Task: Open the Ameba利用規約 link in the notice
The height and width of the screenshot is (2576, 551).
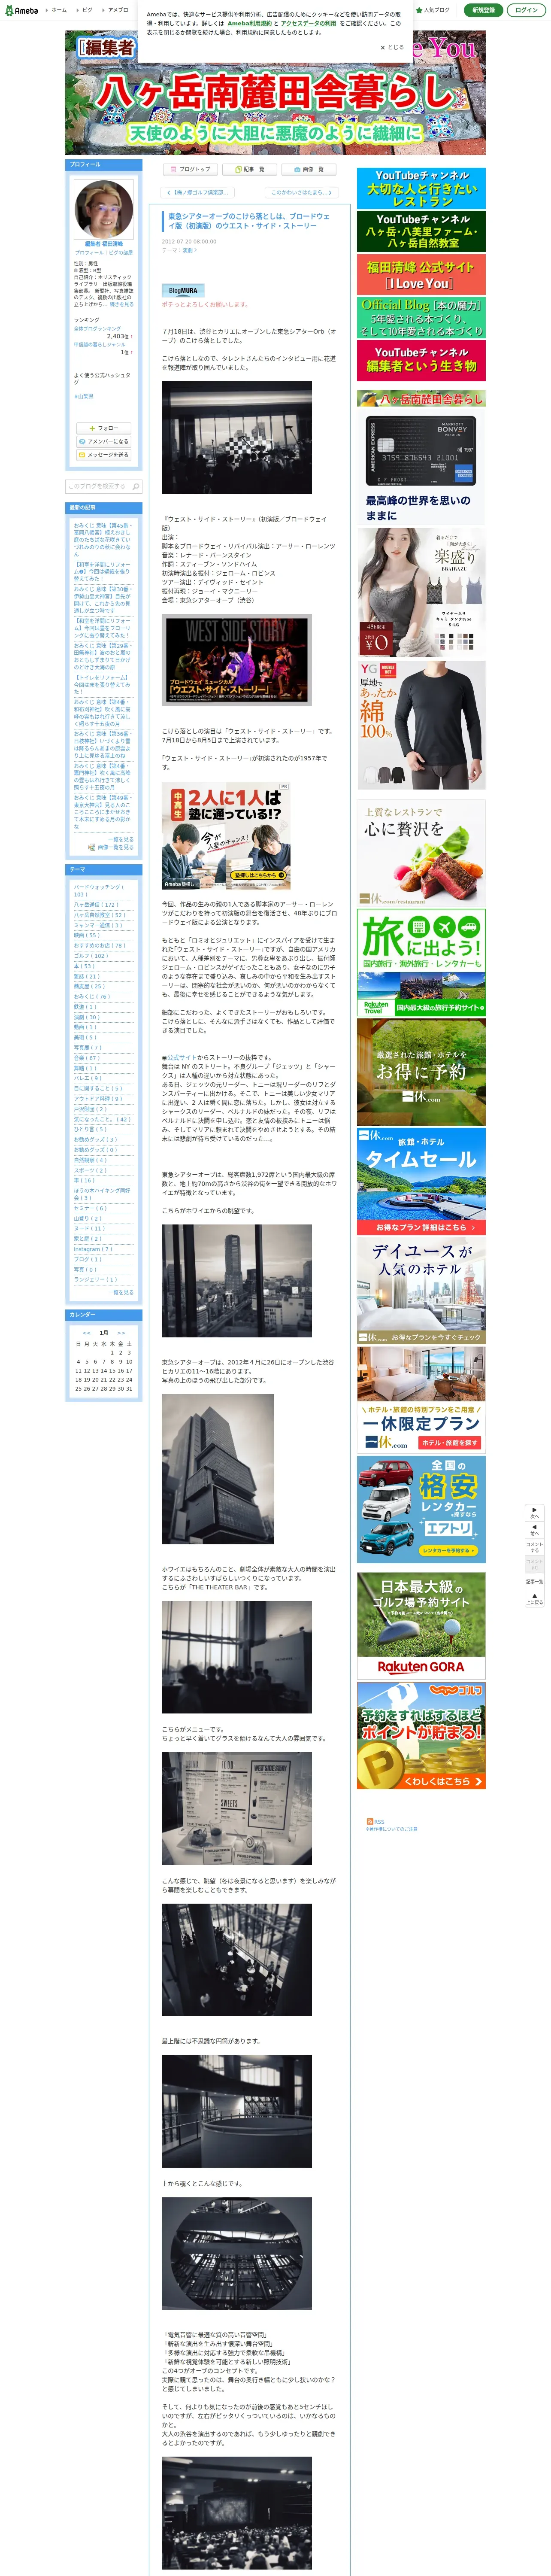Action: click(249, 23)
